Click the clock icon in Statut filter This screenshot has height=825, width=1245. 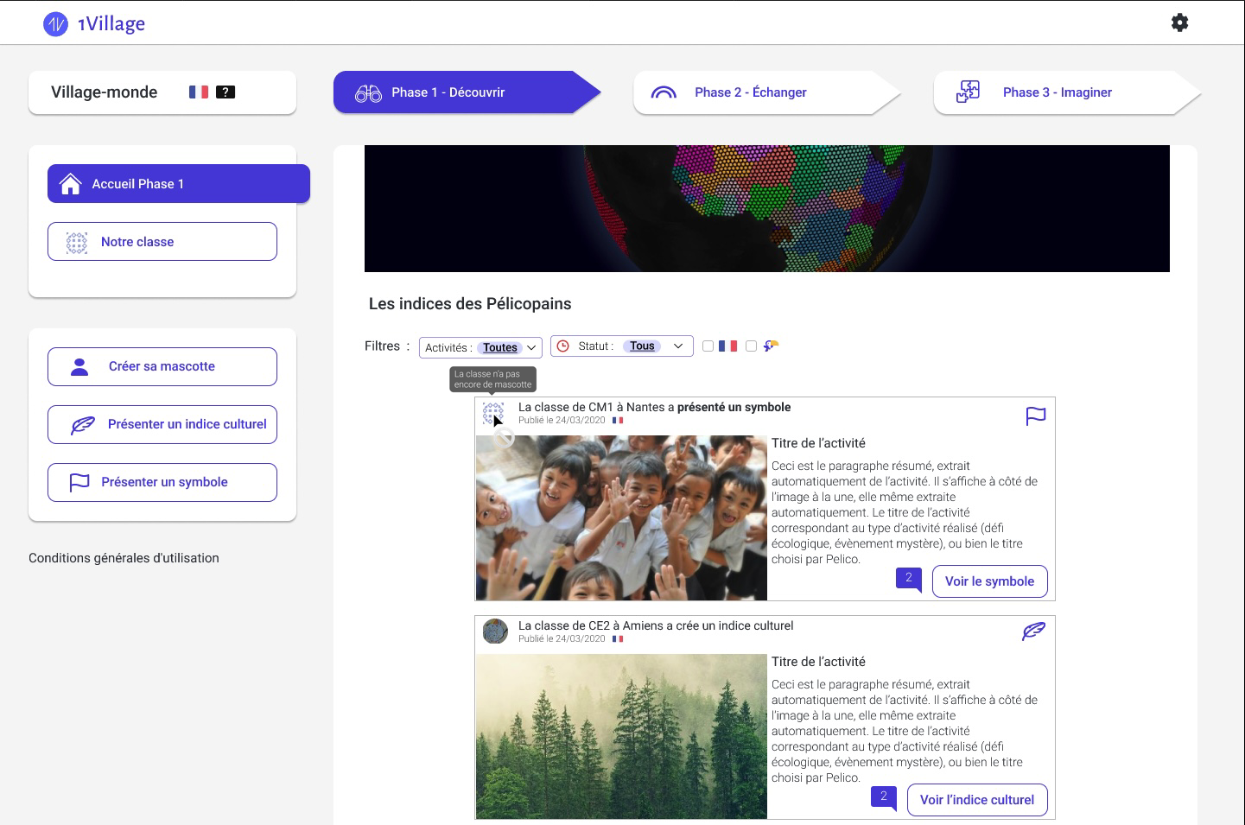(563, 346)
